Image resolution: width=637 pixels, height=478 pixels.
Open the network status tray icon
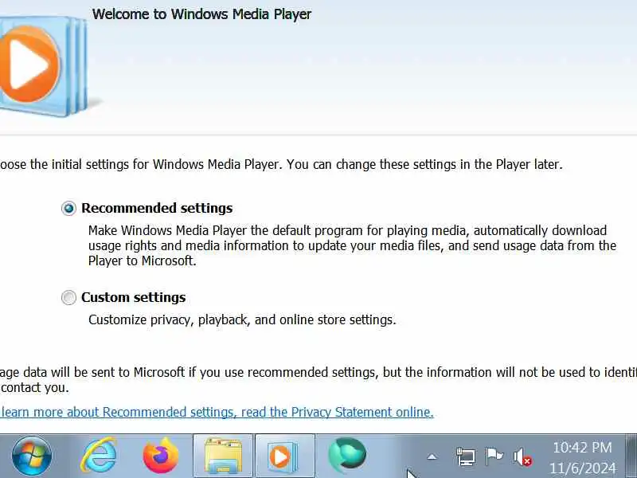tap(466, 456)
